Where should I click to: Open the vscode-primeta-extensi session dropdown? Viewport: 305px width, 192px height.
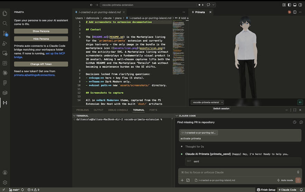click(207, 102)
